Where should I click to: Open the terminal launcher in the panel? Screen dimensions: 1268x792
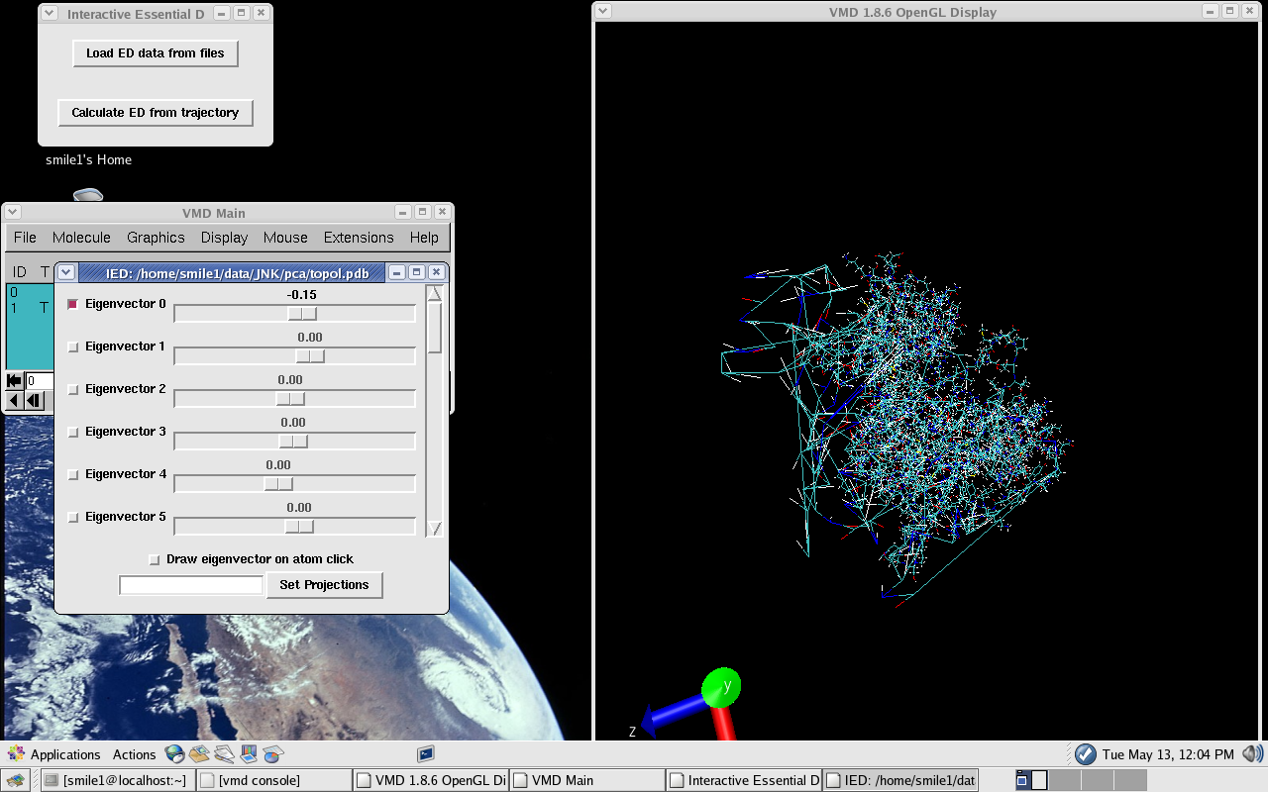[x=426, y=754]
